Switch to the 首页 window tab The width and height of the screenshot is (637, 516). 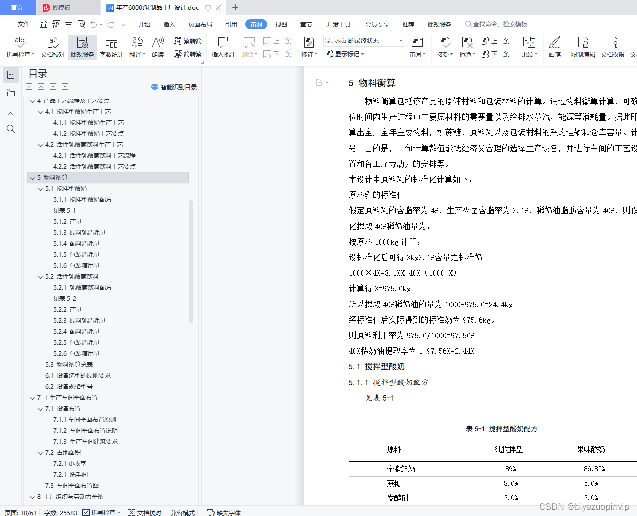(17, 7)
